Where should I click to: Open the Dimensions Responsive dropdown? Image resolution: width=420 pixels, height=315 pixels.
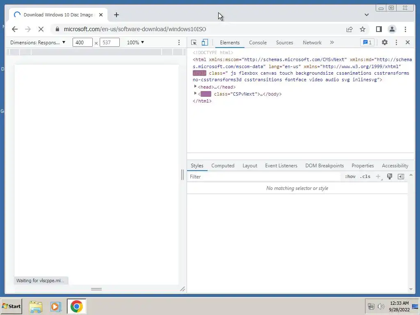(x=38, y=42)
